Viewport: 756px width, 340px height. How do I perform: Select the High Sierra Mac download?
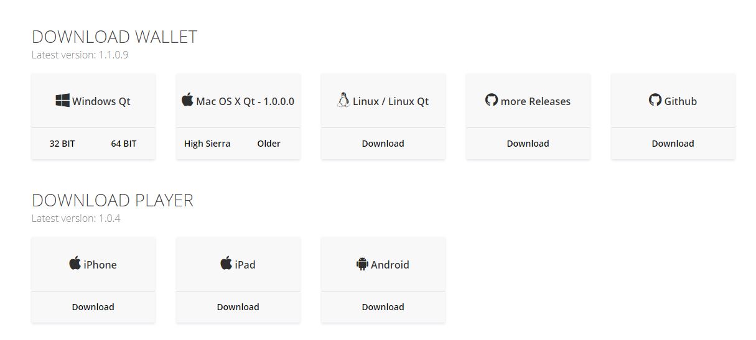click(x=207, y=144)
